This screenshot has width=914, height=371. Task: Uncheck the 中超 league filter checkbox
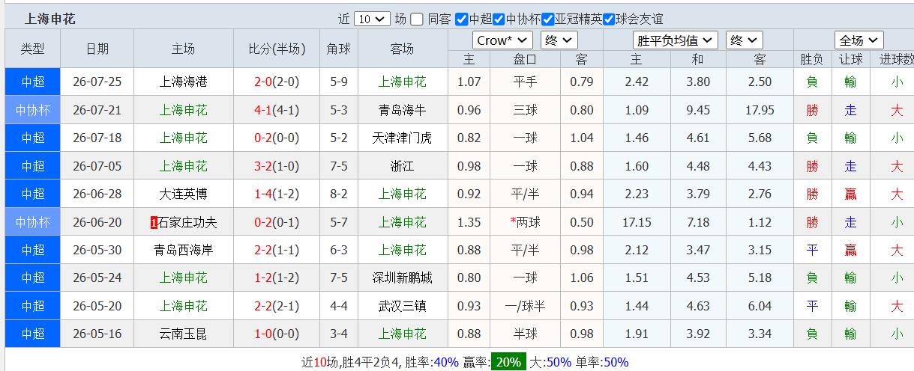point(462,19)
